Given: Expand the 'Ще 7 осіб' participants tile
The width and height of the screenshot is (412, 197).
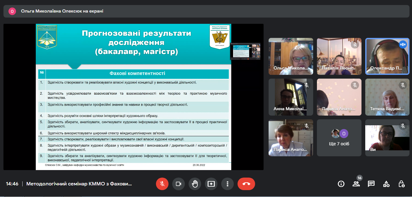Looking at the screenshot, I should (x=339, y=138).
